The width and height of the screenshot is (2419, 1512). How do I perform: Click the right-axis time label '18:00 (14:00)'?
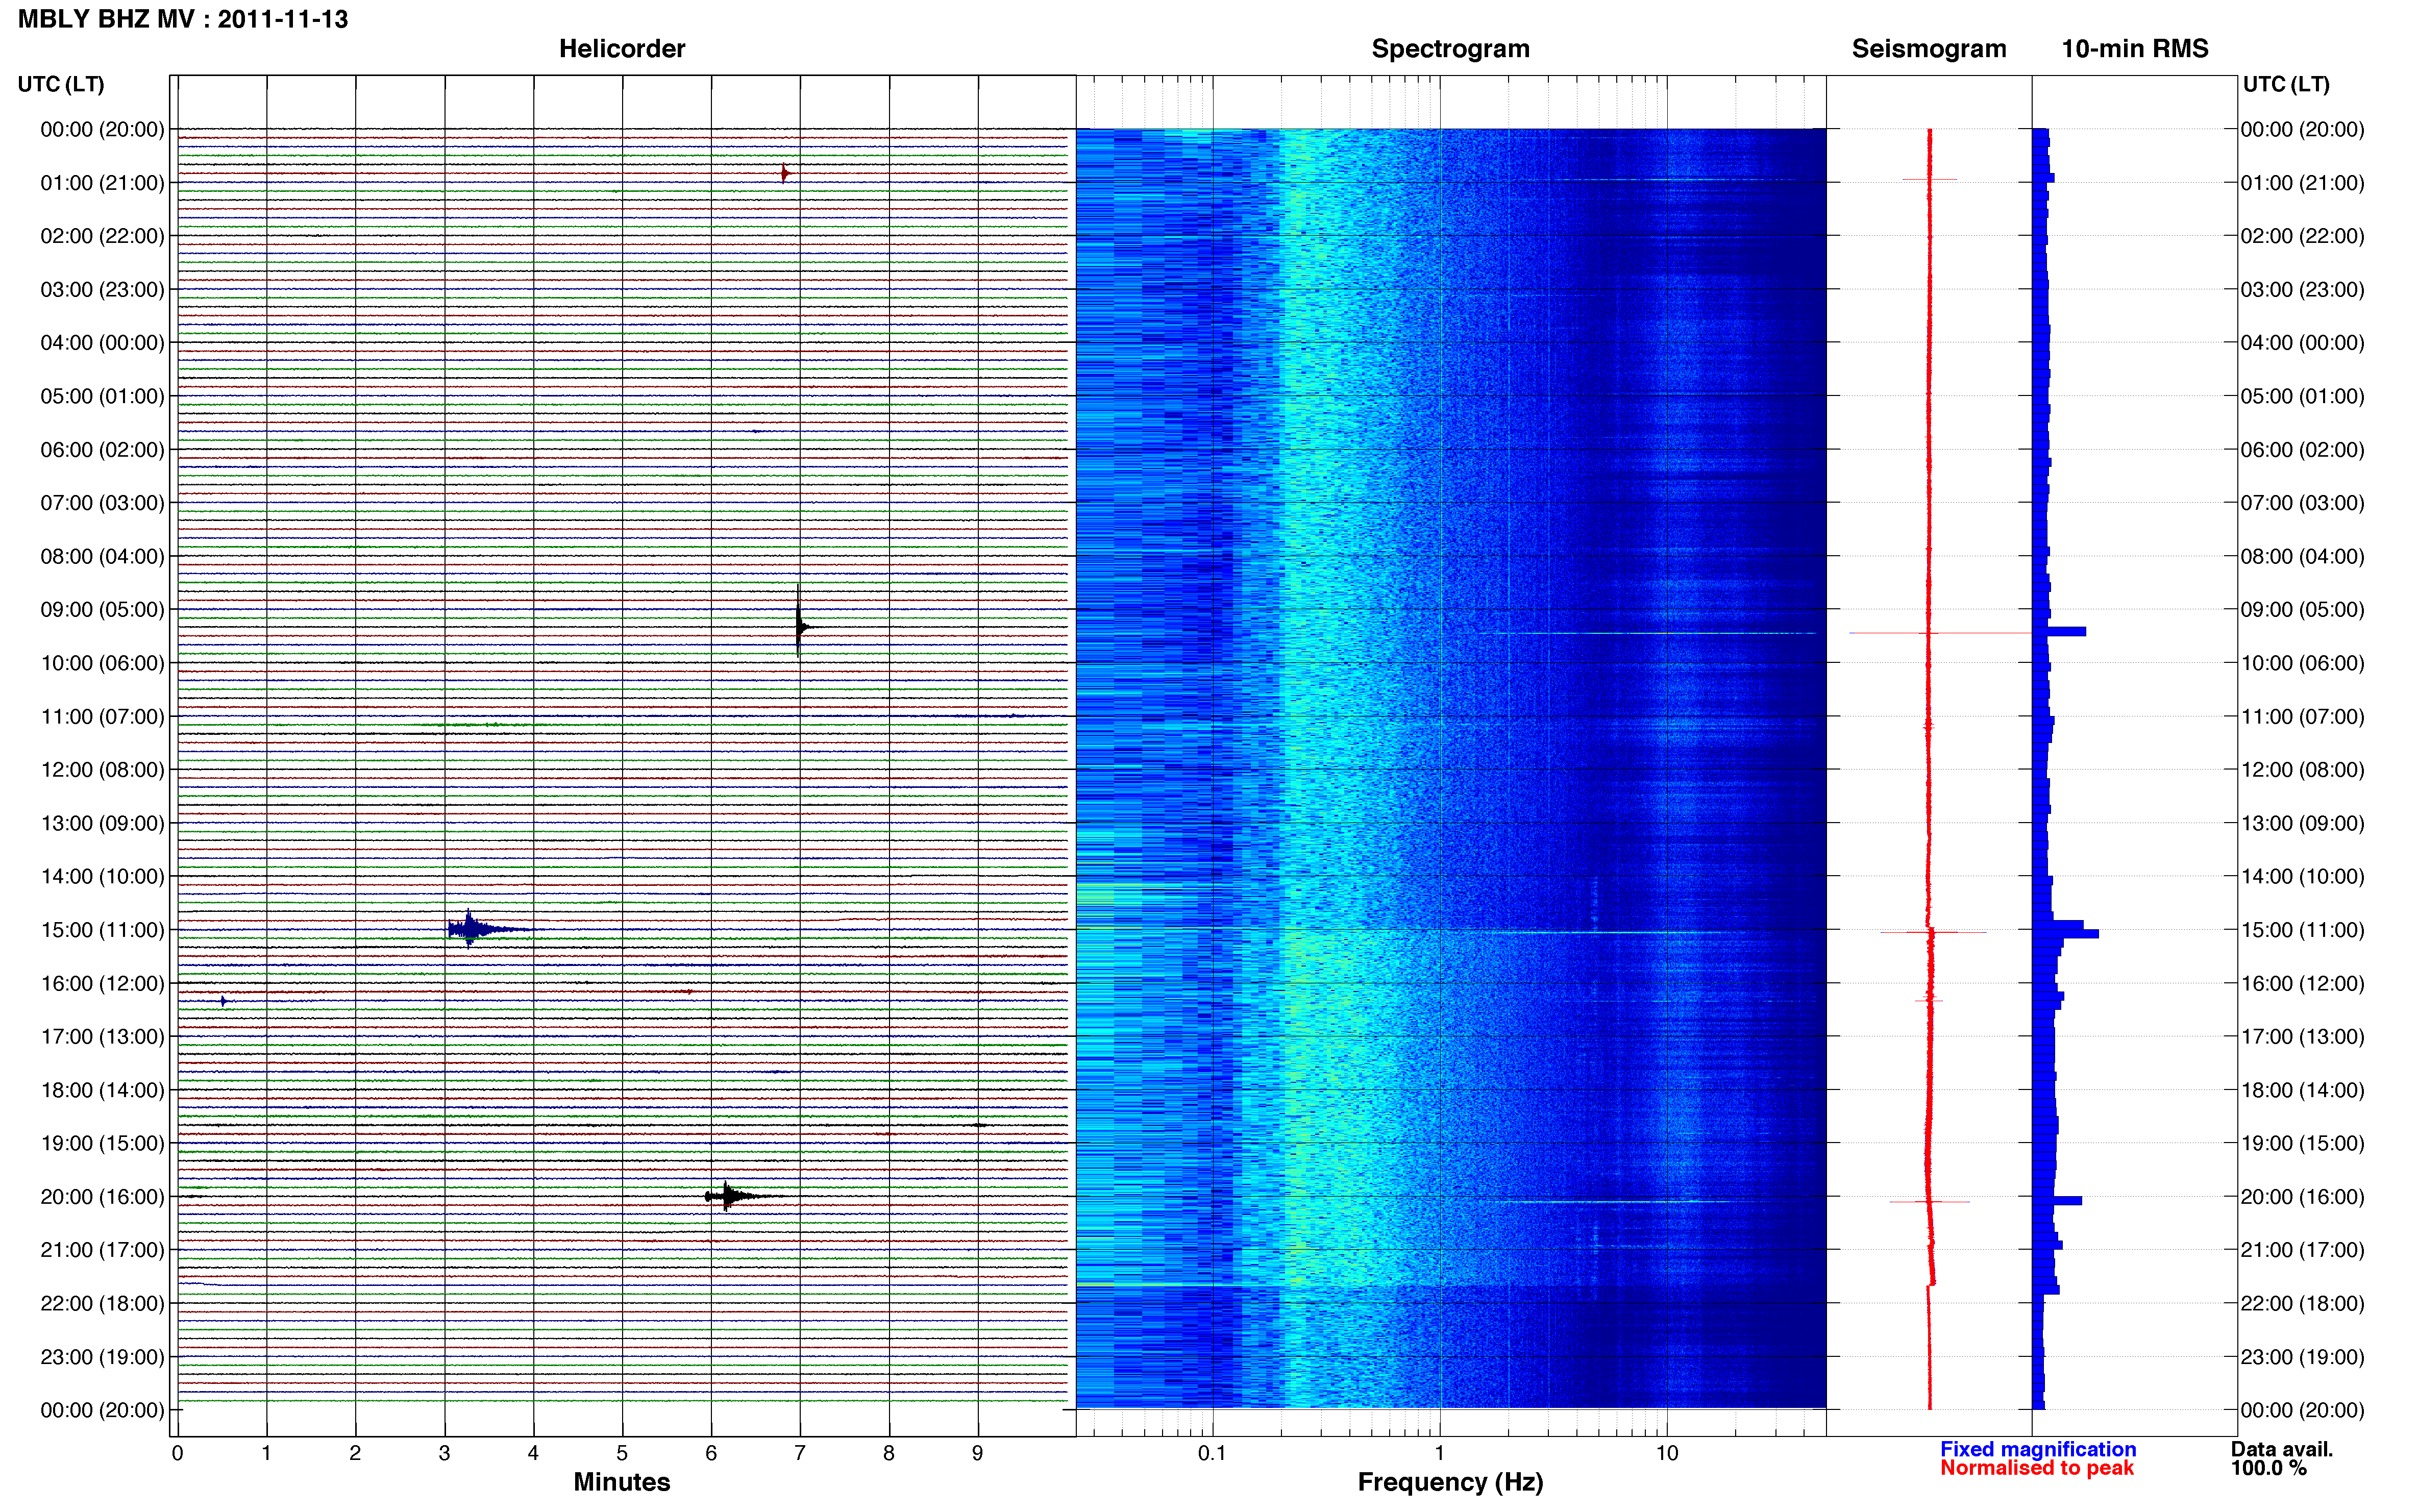point(2303,1090)
